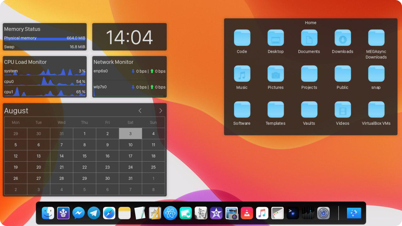The width and height of the screenshot is (402, 226).
Task: Select August 31 in the calendar
Action: point(130,178)
